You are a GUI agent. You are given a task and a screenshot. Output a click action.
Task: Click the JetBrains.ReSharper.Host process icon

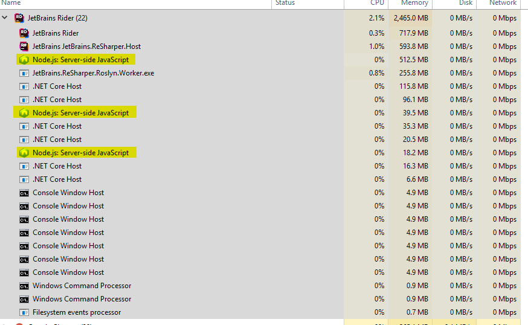(24, 46)
